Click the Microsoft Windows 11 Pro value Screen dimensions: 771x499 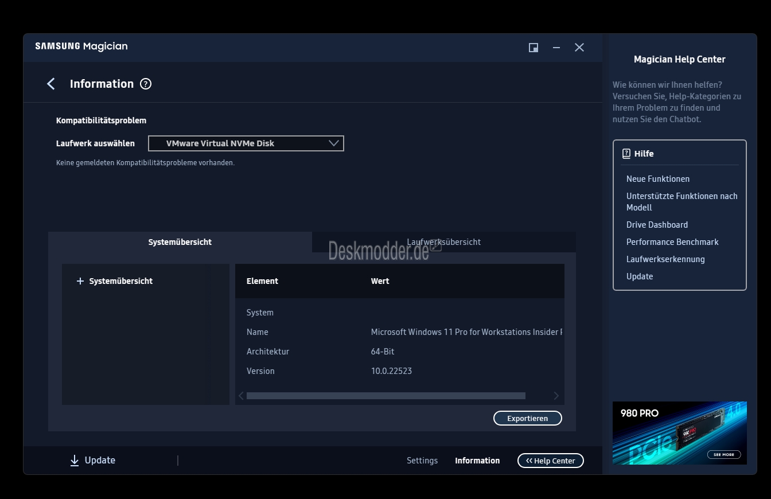pyautogui.click(x=466, y=332)
